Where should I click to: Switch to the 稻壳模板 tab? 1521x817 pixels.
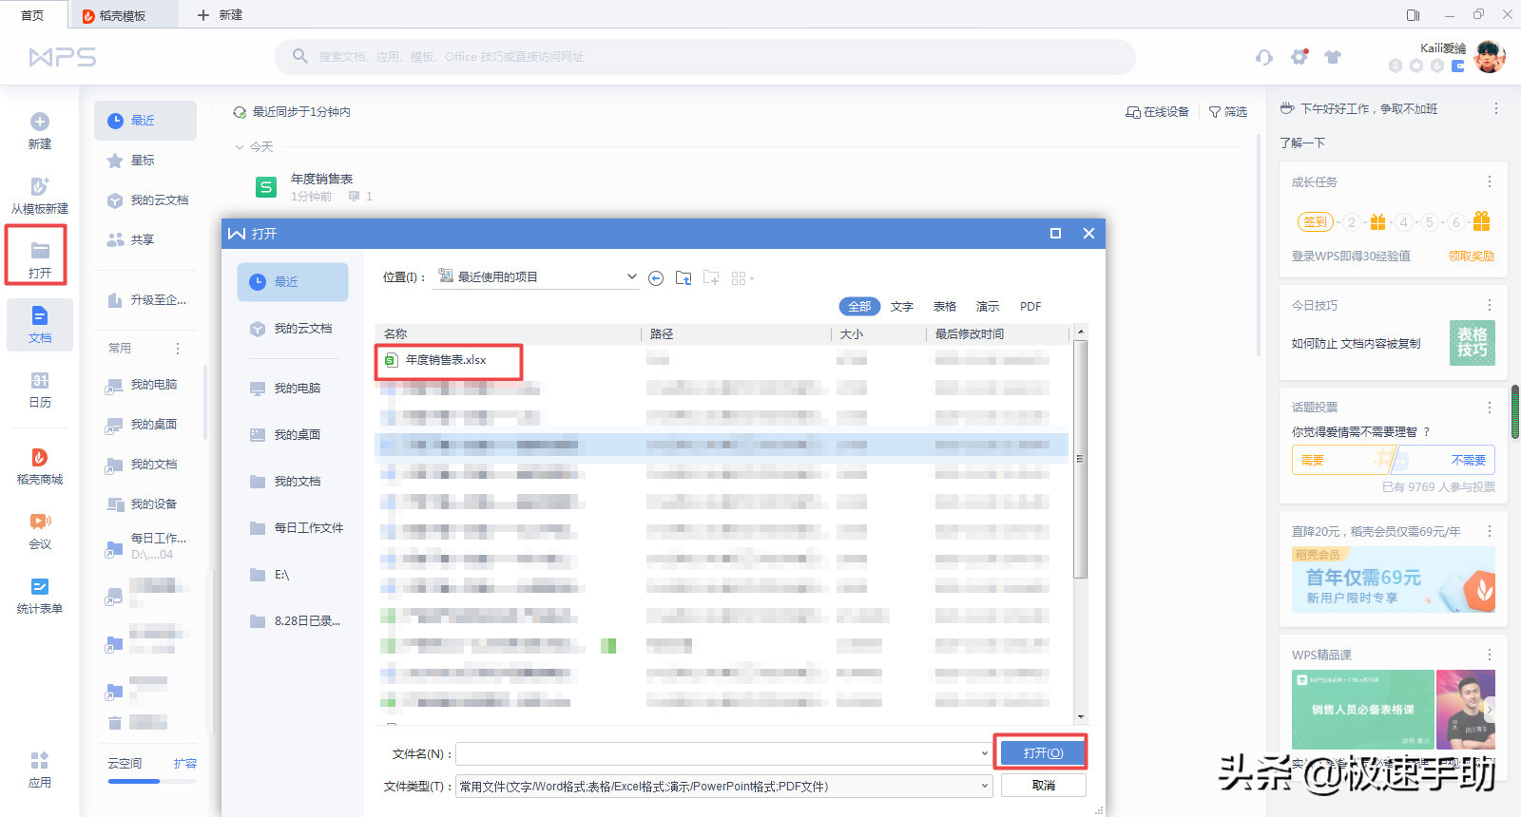(122, 15)
